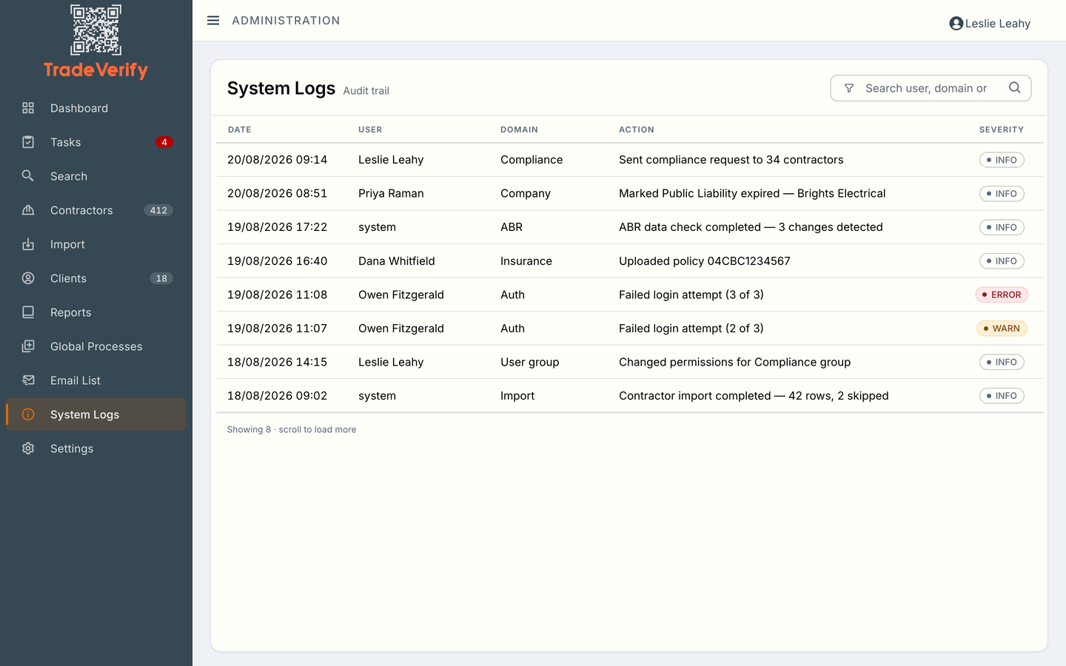1066x666 pixels.
Task: Click the System Logs page heading
Action: tap(281, 88)
